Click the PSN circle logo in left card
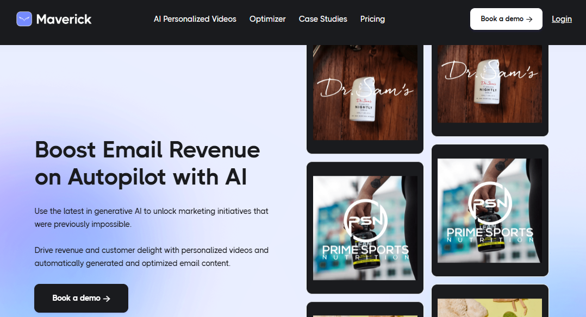 coord(365,220)
